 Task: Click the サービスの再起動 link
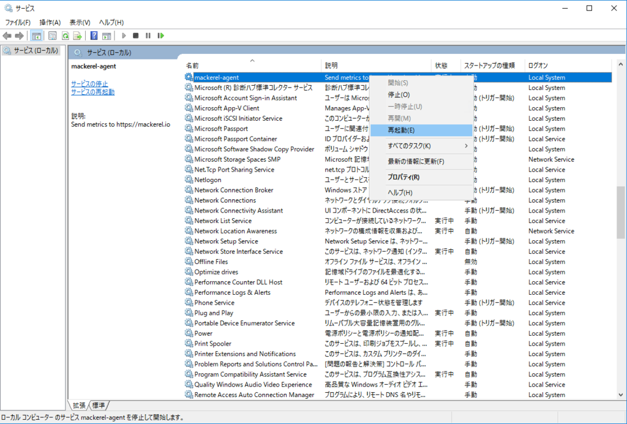(x=93, y=92)
